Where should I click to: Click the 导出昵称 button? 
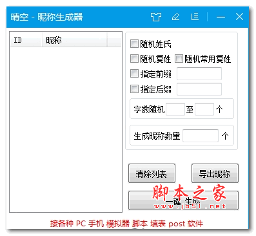[215, 173]
